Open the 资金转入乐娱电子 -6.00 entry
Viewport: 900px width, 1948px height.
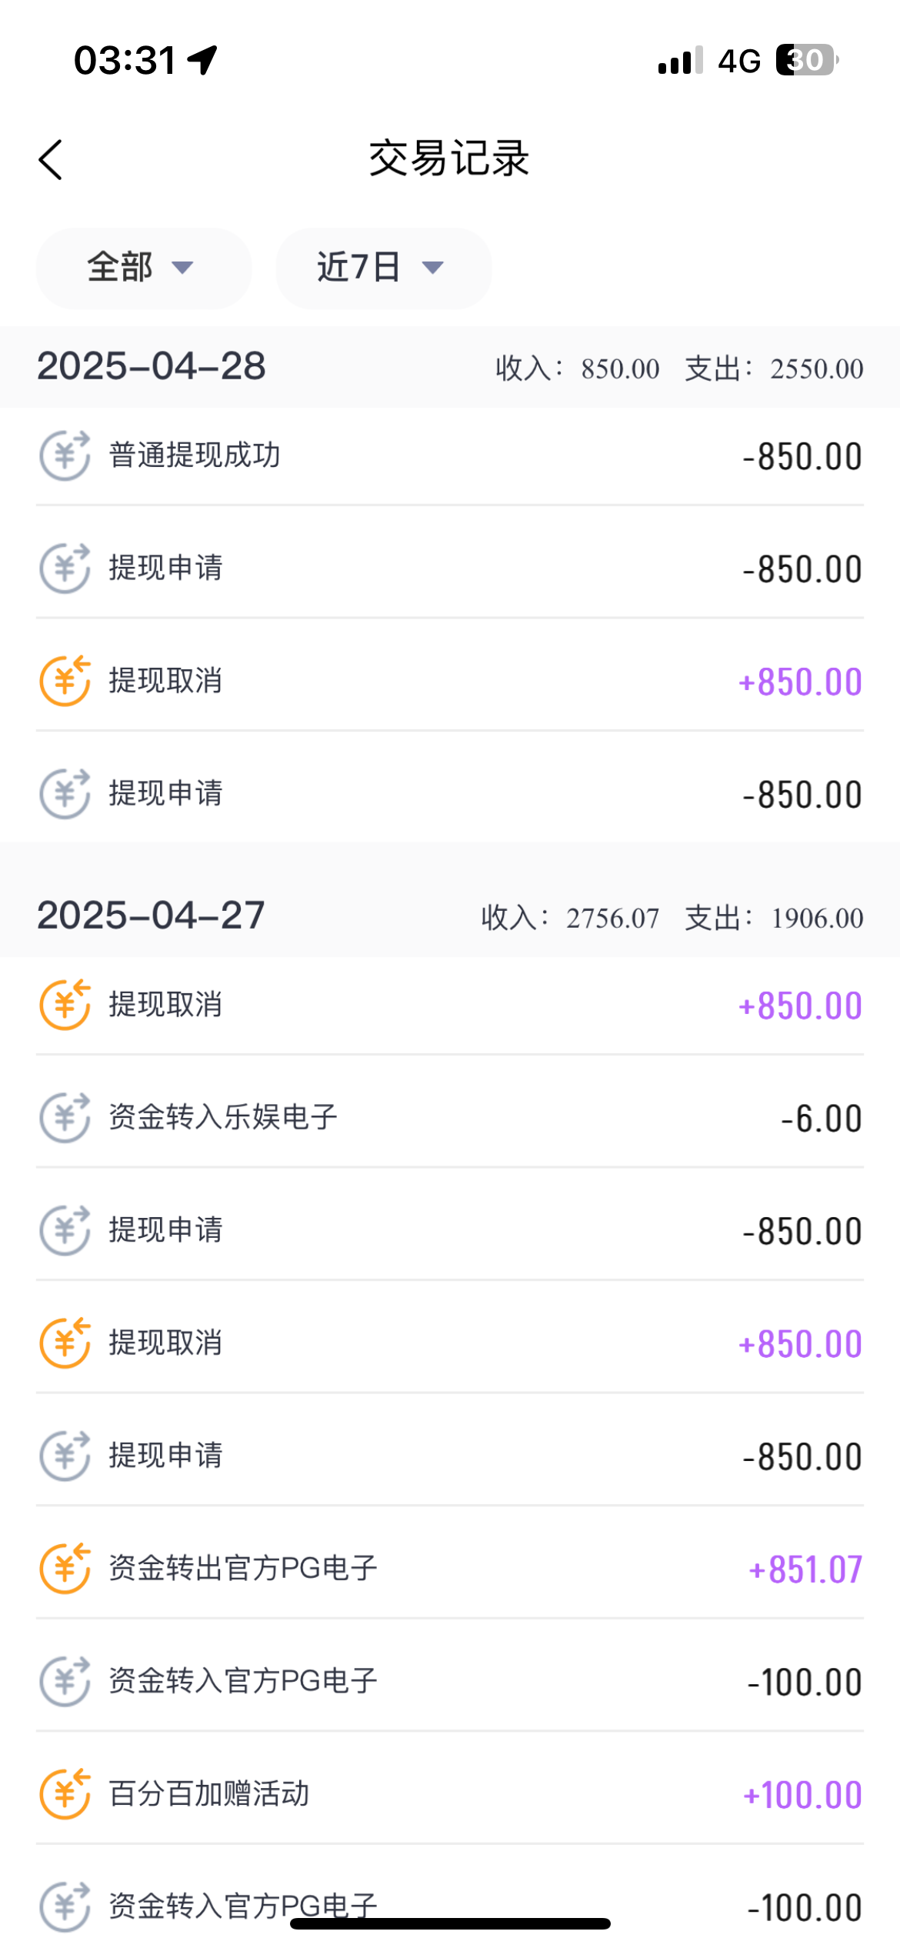pos(449,1118)
